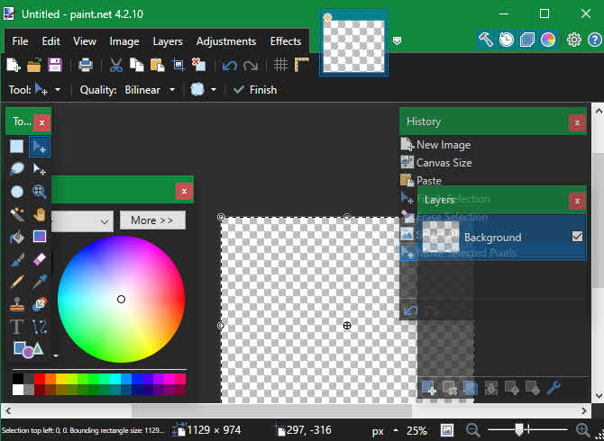Select the Line/Curve tool
604x441 pixels.
(x=40, y=327)
